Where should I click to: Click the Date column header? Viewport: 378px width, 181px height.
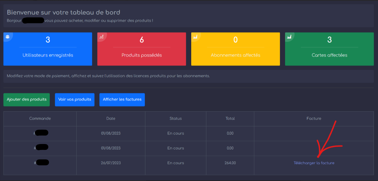(x=111, y=118)
